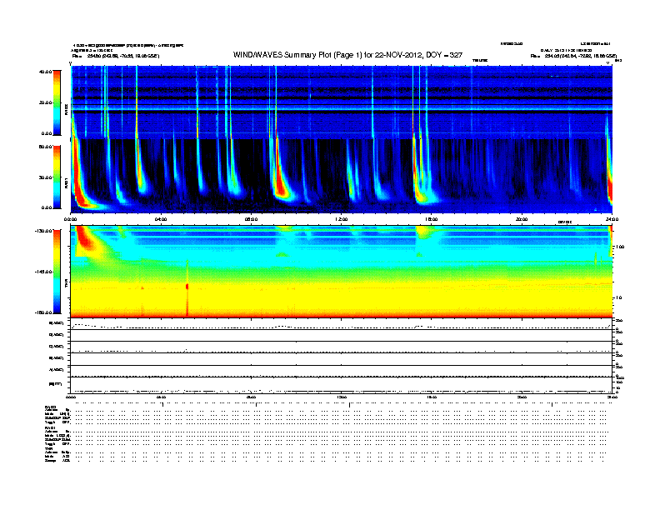Click the red spike in TNR spectrogram
The width and height of the screenshot is (660, 510).
click(x=187, y=288)
